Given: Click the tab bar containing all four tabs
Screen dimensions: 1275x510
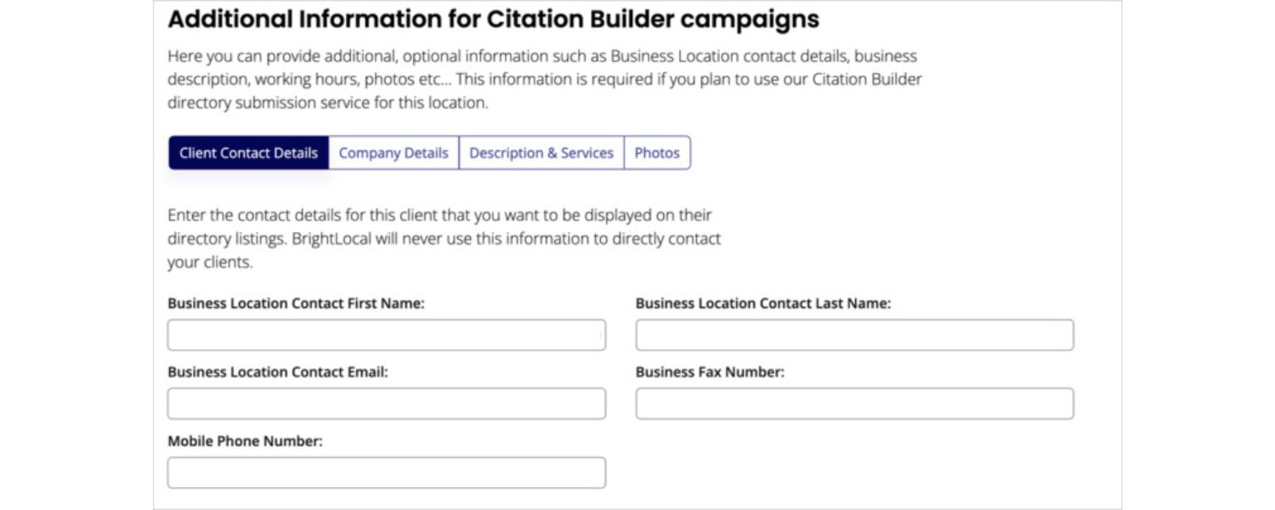Looking at the screenshot, I should coord(429,153).
